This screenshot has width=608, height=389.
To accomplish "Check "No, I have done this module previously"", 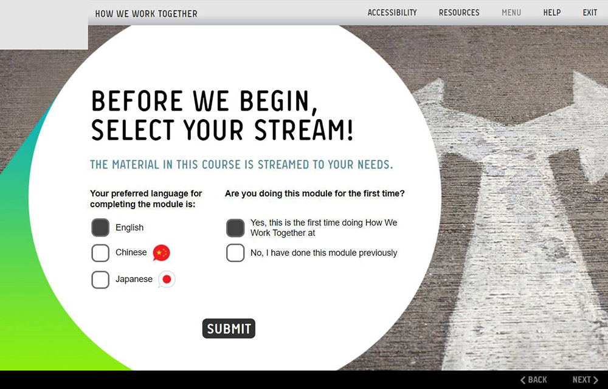I will (235, 253).
